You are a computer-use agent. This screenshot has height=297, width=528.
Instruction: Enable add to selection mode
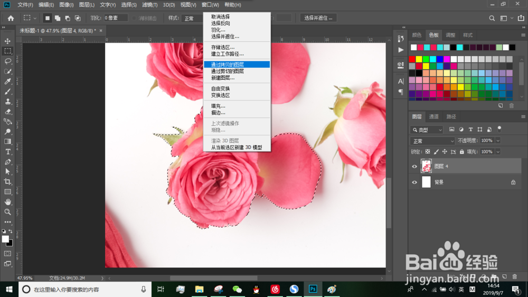pyautogui.click(x=58, y=18)
